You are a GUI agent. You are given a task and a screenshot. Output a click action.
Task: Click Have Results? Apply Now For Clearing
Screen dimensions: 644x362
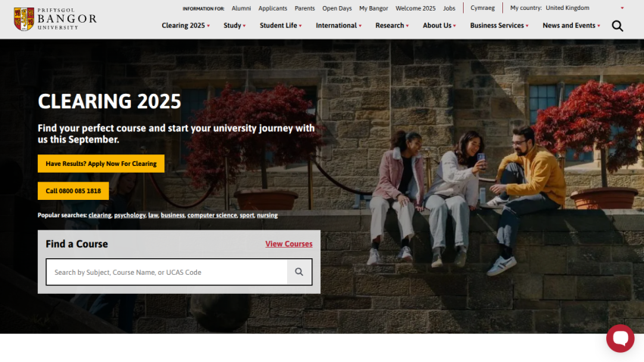(x=101, y=164)
